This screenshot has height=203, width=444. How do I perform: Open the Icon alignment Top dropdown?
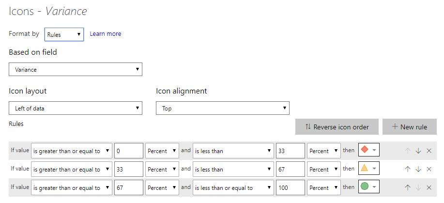tap(223, 109)
